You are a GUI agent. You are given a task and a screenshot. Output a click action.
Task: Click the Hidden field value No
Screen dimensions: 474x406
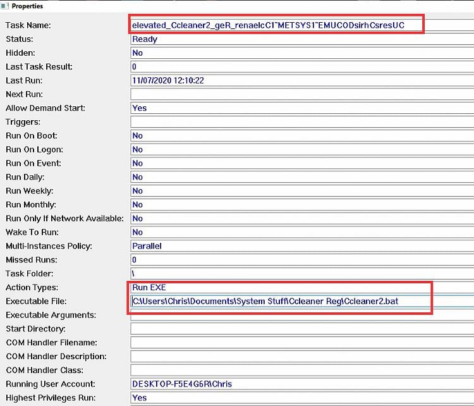pos(302,53)
